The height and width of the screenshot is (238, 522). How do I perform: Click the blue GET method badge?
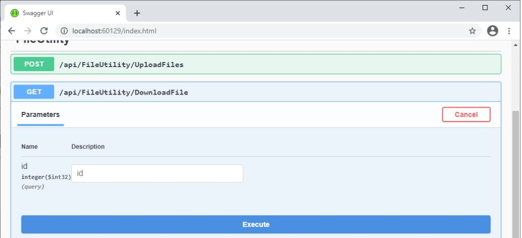coord(34,92)
